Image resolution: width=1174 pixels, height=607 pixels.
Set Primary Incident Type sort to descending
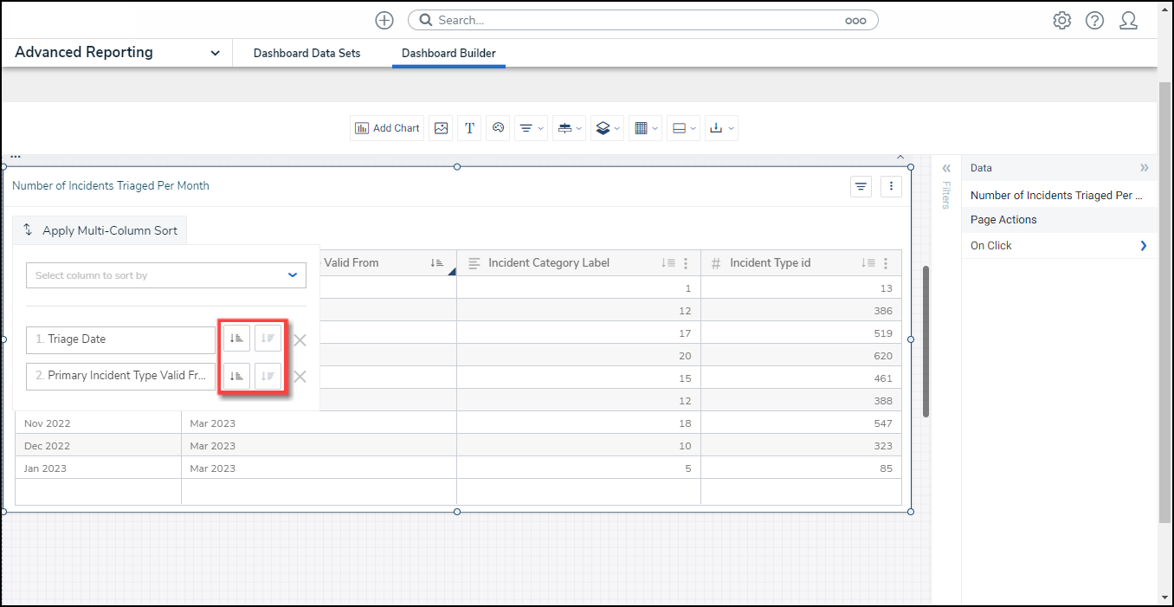[268, 376]
